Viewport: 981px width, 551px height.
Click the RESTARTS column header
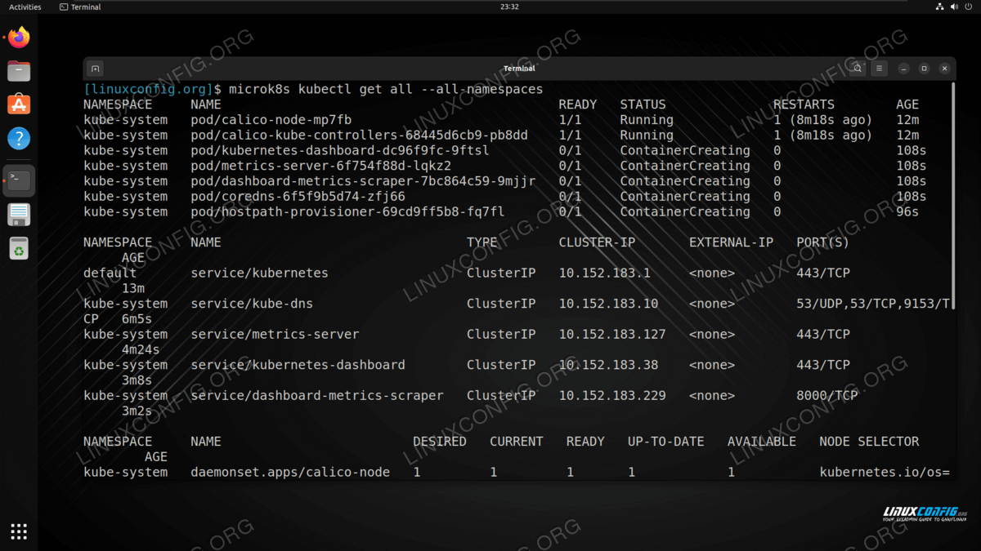coord(804,104)
